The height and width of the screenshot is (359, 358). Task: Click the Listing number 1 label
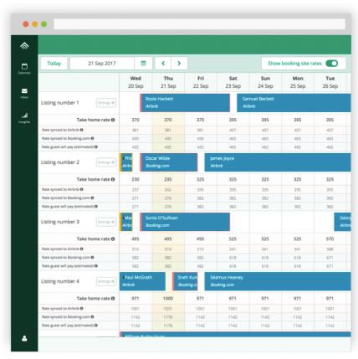point(60,103)
